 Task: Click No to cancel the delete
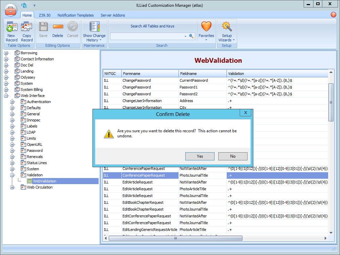233,156
